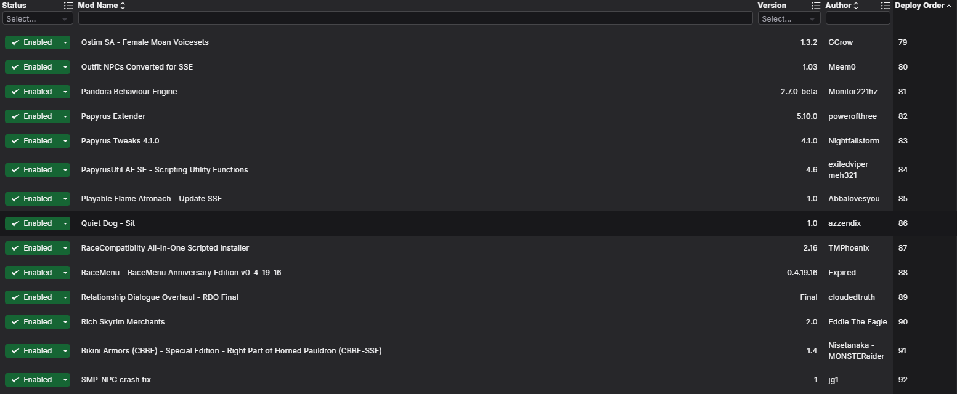Click the sort arrows beside Author header
Image resolution: width=957 pixels, height=394 pixels.
point(856,6)
